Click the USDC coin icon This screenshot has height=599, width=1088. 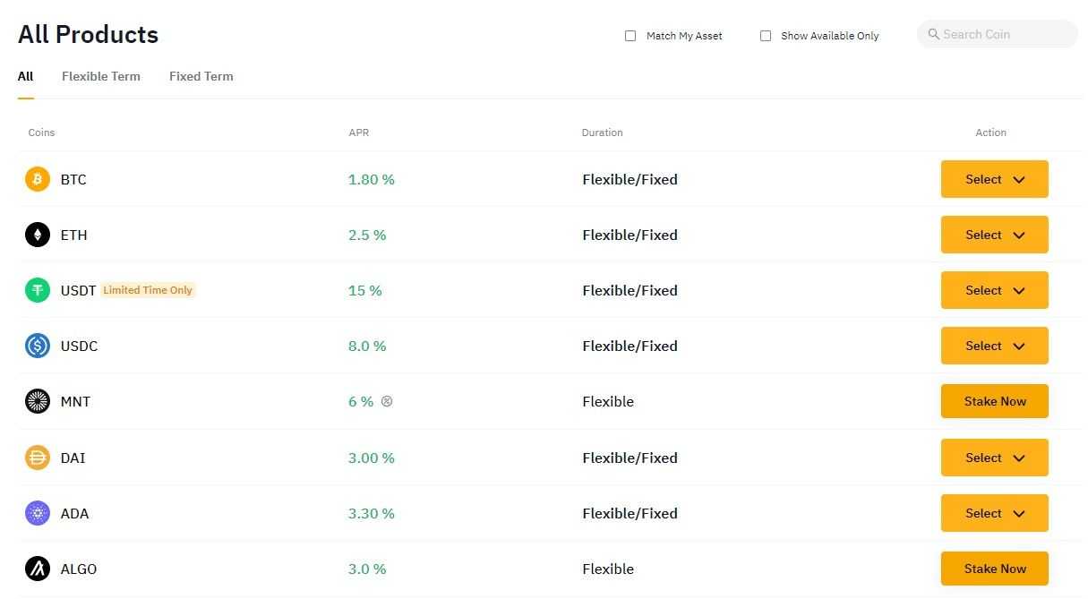(37, 346)
